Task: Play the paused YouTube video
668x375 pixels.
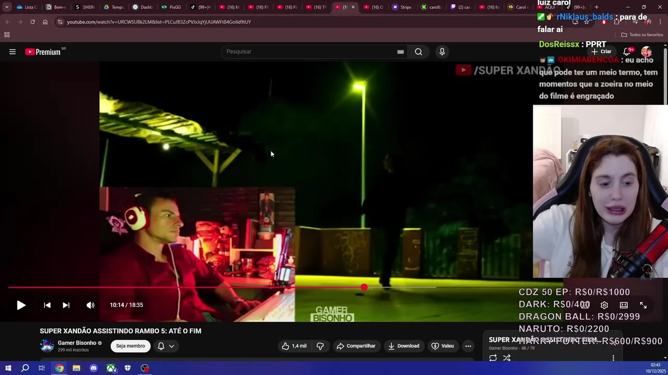Action: 21,305
